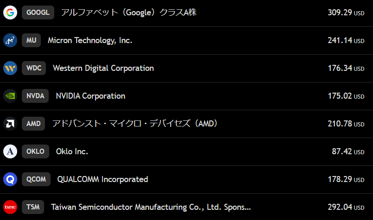This screenshot has width=373, height=220.
Task: Click the TSMC logo icon
Action: (x=10, y=207)
